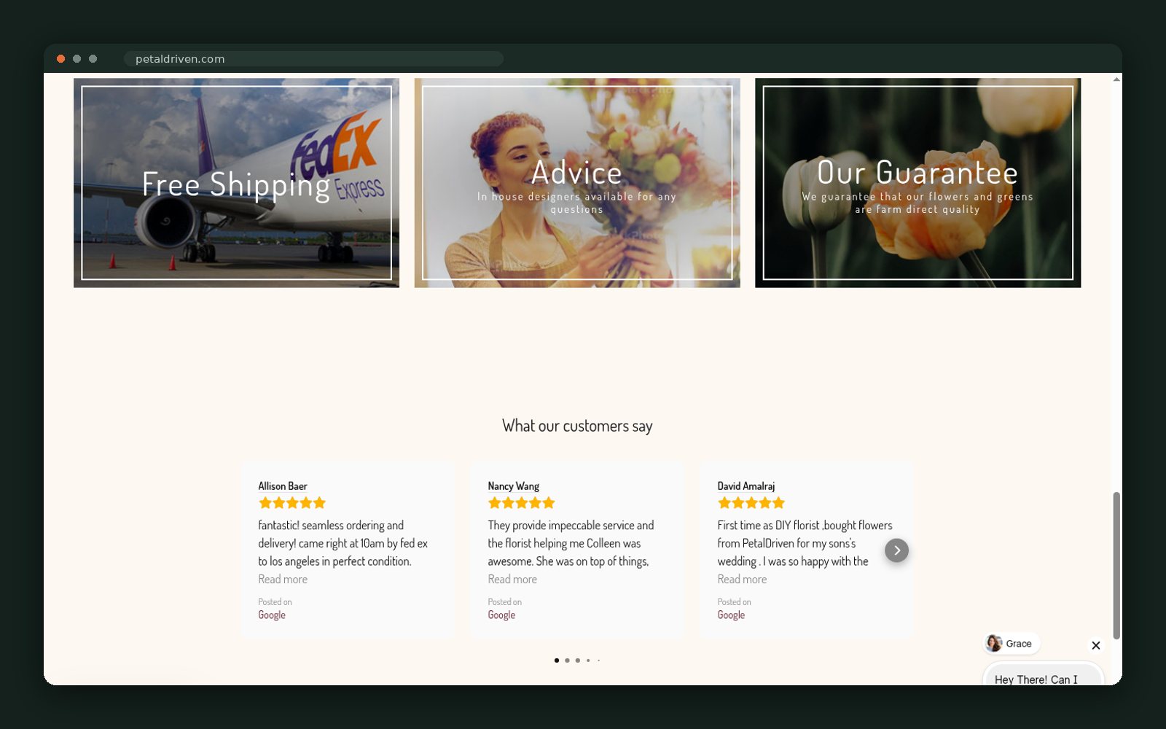The image size is (1166, 729).
Task: Click the page vertical scrollbar thumb
Action: click(1116, 566)
